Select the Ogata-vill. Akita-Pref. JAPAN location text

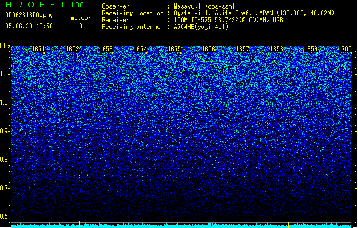pos(254,13)
